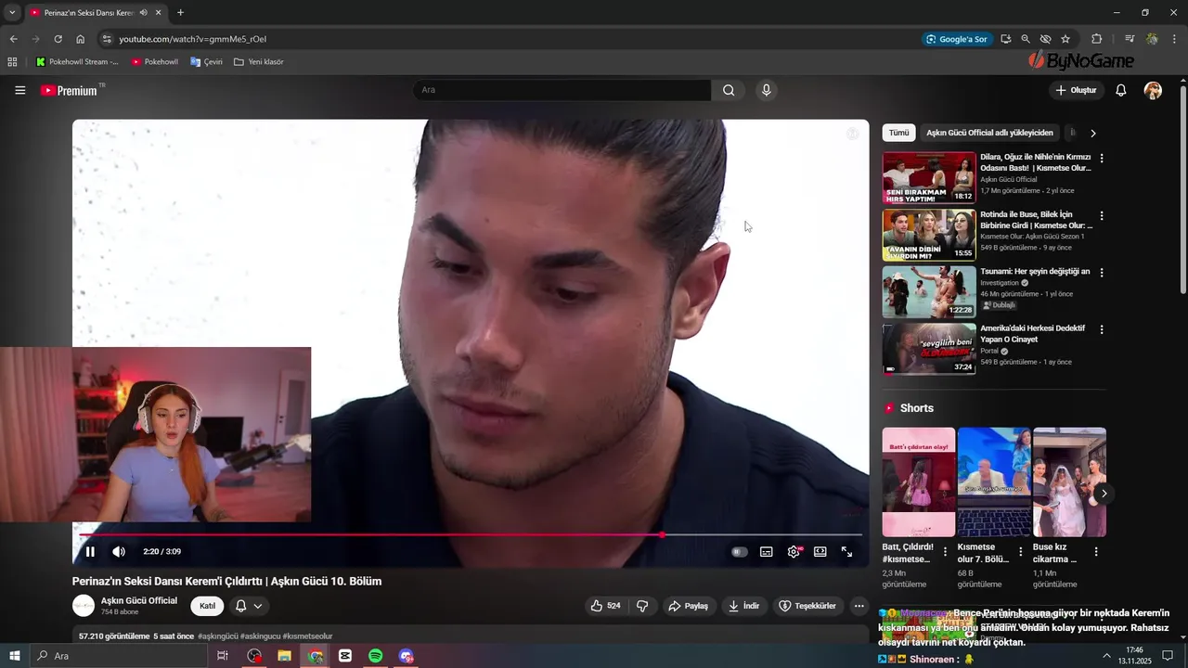The width and height of the screenshot is (1188, 668).
Task: Open the Aşkın Gücü Official channel name
Action: [x=139, y=600]
